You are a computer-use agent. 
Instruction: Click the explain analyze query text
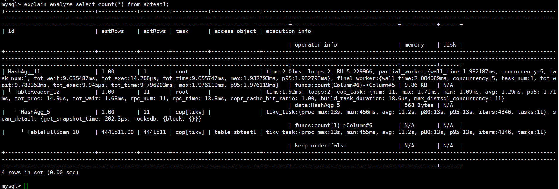(96, 4)
